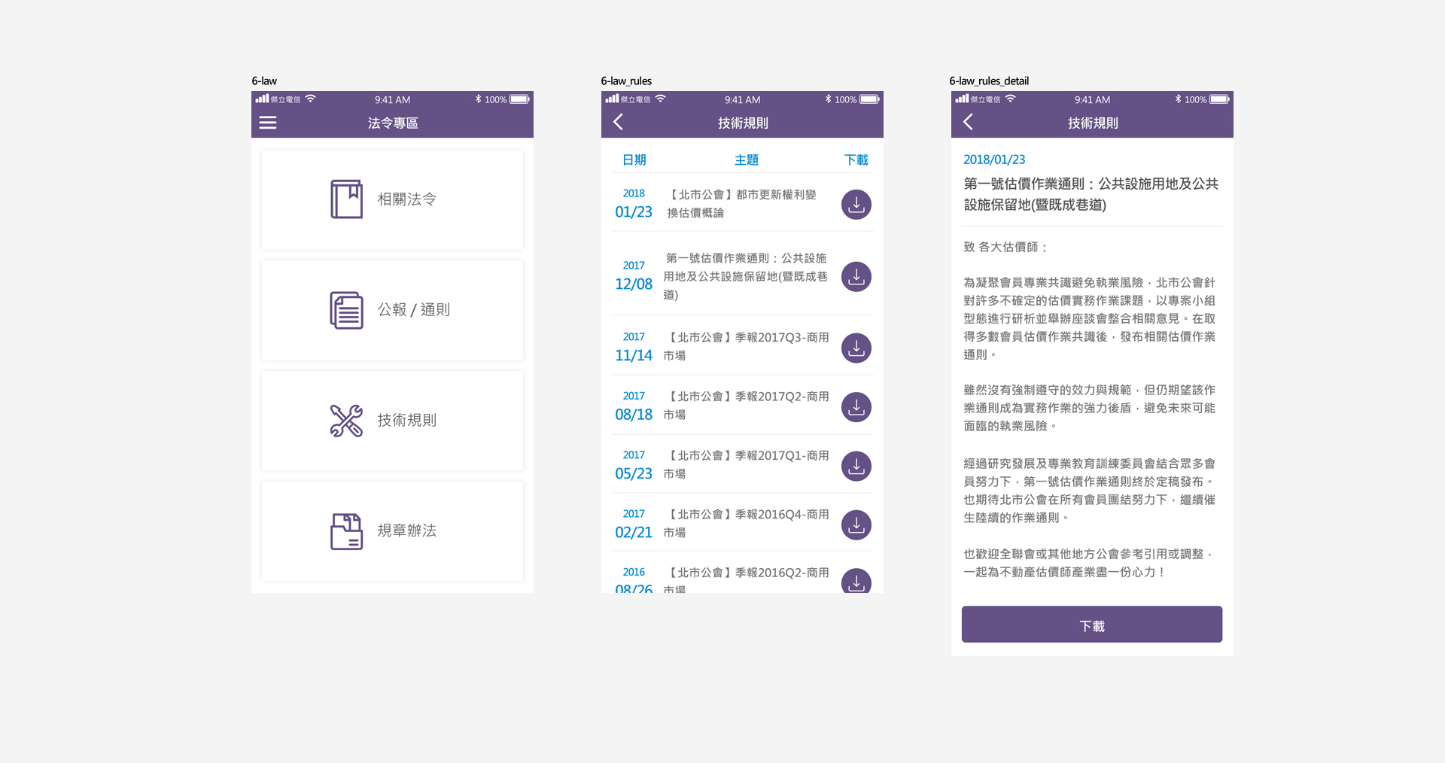Open the 都市更新權利變換估價概論 list item
The image size is (1445, 763).
pyautogui.click(x=741, y=204)
